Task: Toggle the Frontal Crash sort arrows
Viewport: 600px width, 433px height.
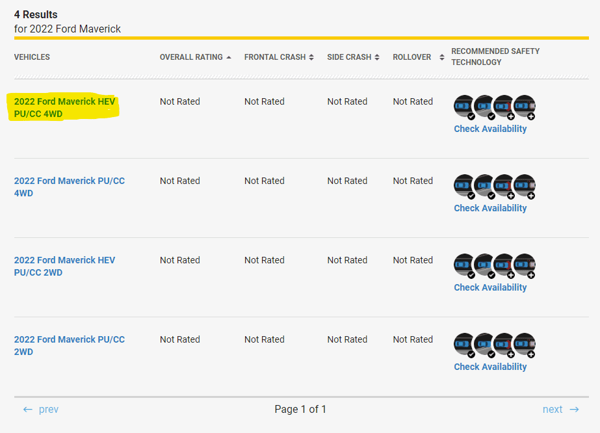Action: pos(311,57)
